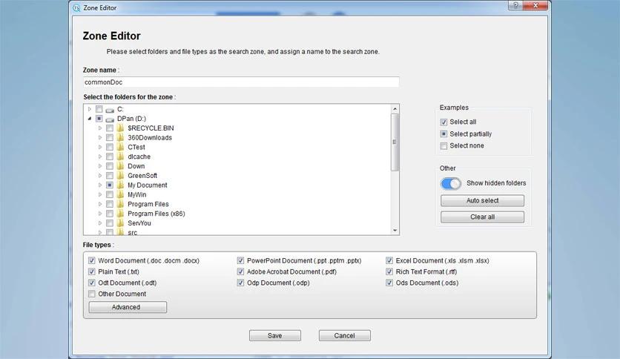This screenshot has width=620, height=359.
Task: Click Save to store the zone
Action: (x=274, y=335)
